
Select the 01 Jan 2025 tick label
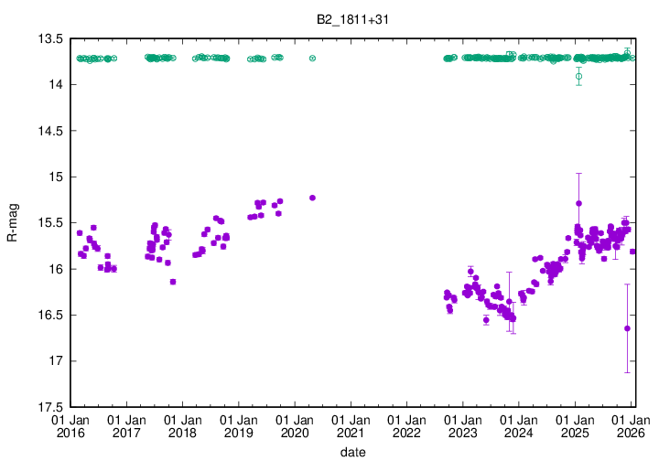[x=575, y=426]
